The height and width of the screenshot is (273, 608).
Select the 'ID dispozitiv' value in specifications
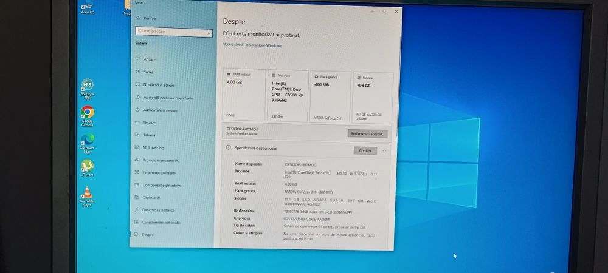[x=318, y=212]
